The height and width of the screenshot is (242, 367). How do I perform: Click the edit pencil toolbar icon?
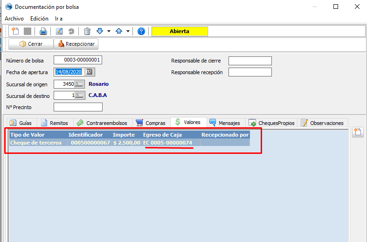coord(59,31)
